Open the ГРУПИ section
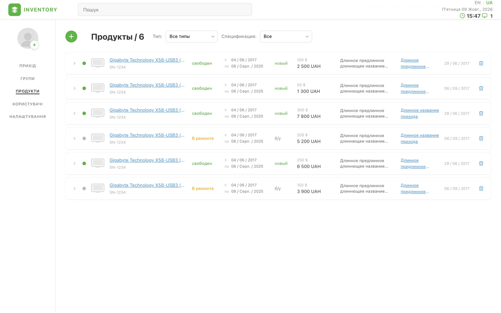501x313 pixels. pos(28,79)
